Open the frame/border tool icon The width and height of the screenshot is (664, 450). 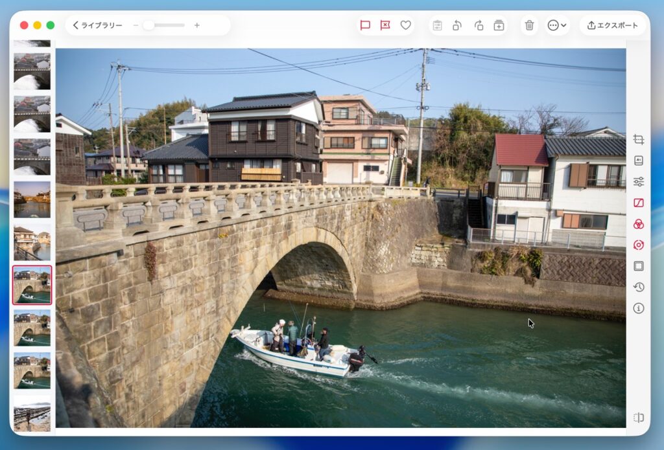(639, 266)
